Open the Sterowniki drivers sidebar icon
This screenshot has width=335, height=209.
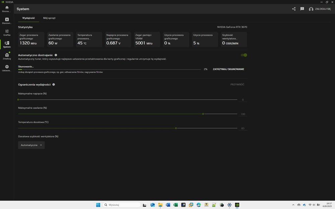[7, 21]
